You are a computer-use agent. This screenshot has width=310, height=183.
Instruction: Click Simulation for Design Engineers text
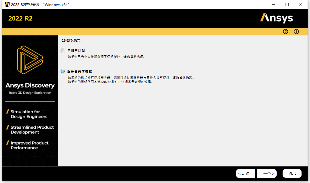[29, 114]
